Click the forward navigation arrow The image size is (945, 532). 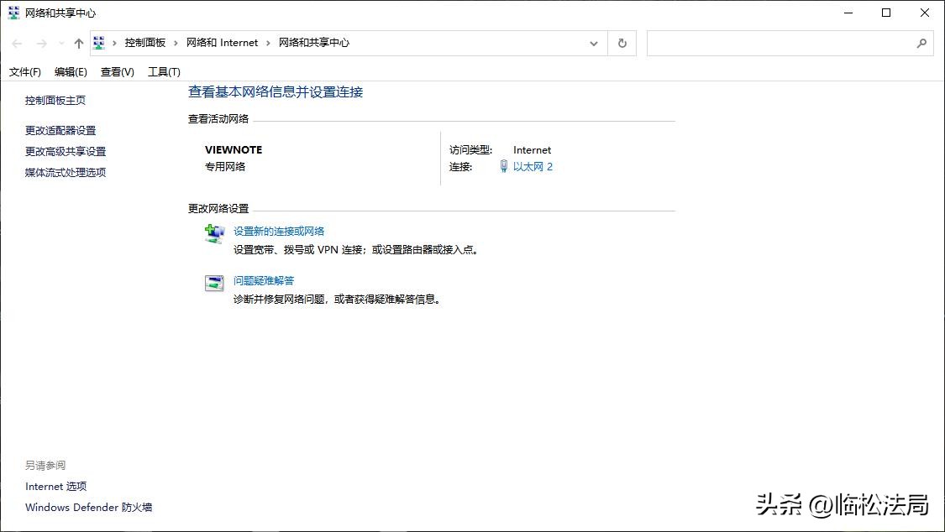(x=40, y=43)
